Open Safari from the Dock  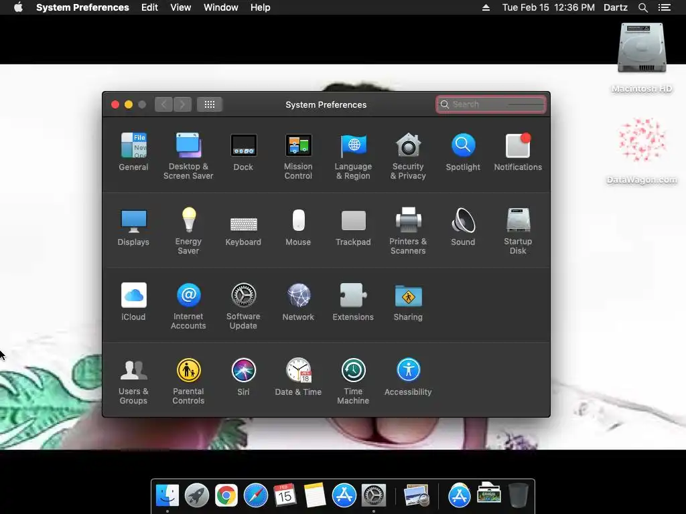click(255, 496)
